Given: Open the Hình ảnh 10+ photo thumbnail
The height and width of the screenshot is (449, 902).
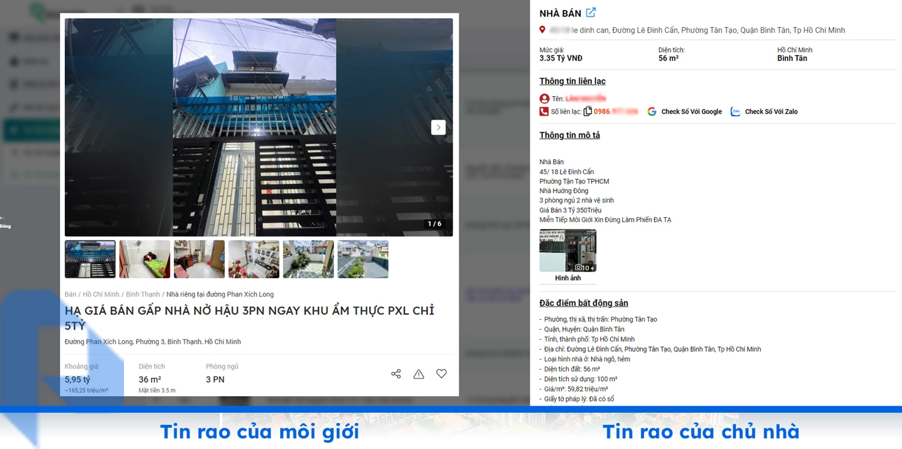Looking at the screenshot, I should click(568, 251).
